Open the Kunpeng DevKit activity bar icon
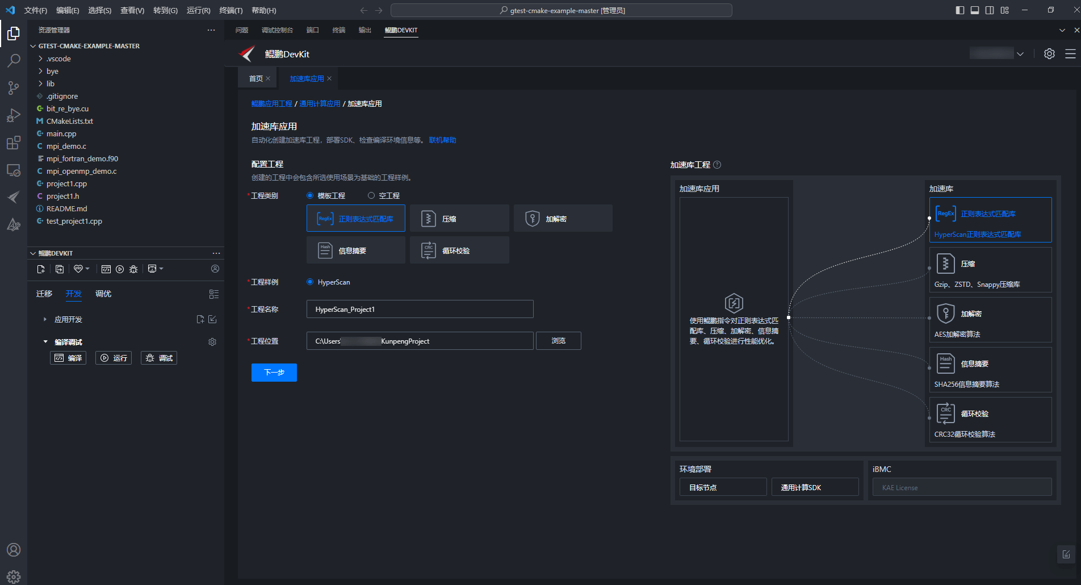Image resolution: width=1081 pixels, height=585 pixels. [x=14, y=197]
